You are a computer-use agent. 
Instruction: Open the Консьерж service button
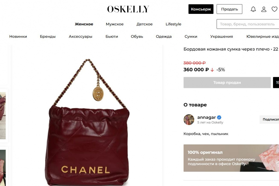[x=201, y=9]
